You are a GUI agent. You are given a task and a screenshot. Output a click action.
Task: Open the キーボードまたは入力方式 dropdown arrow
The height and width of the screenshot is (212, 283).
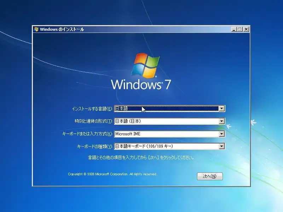(222, 134)
